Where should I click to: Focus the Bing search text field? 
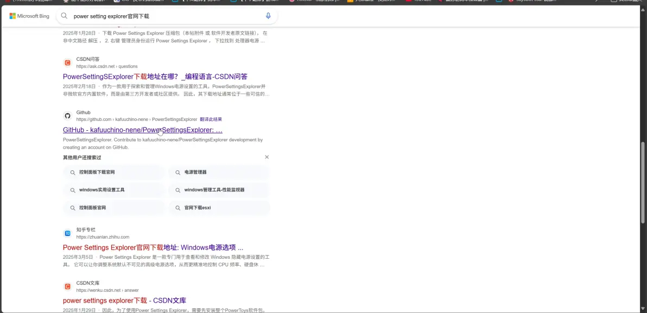click(167, 16)
